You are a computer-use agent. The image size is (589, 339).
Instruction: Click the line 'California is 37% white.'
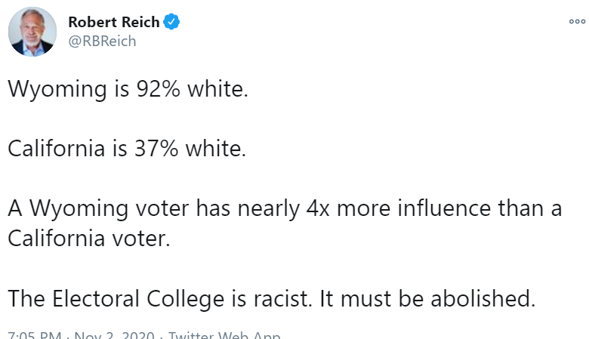[x=127, y=149]
